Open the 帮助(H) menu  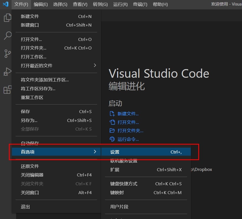point(160,4)
